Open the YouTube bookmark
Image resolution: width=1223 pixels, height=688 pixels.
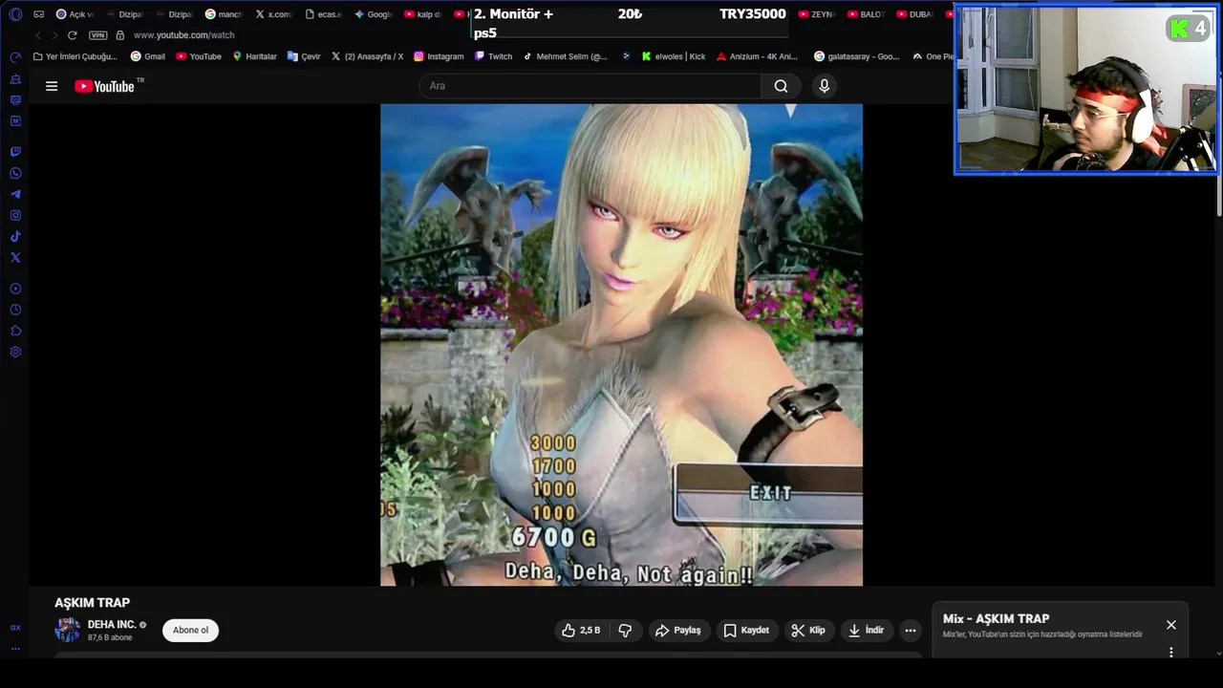pyautogui.click(x=199, y=56)
